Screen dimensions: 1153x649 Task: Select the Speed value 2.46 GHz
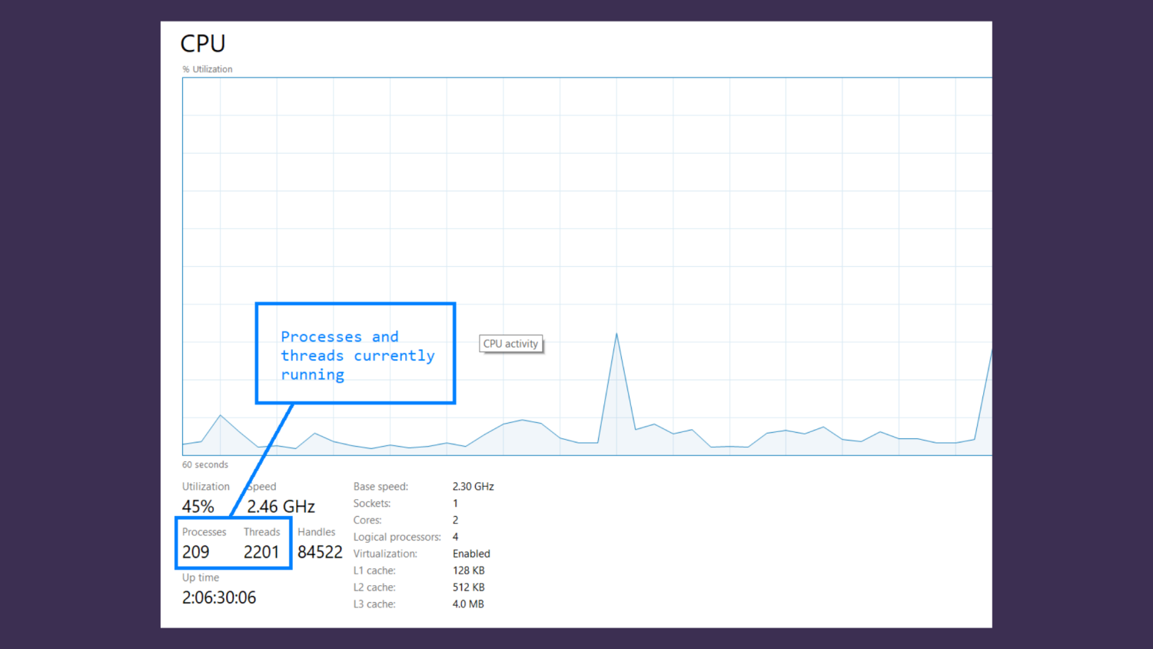tap(281, 506)
